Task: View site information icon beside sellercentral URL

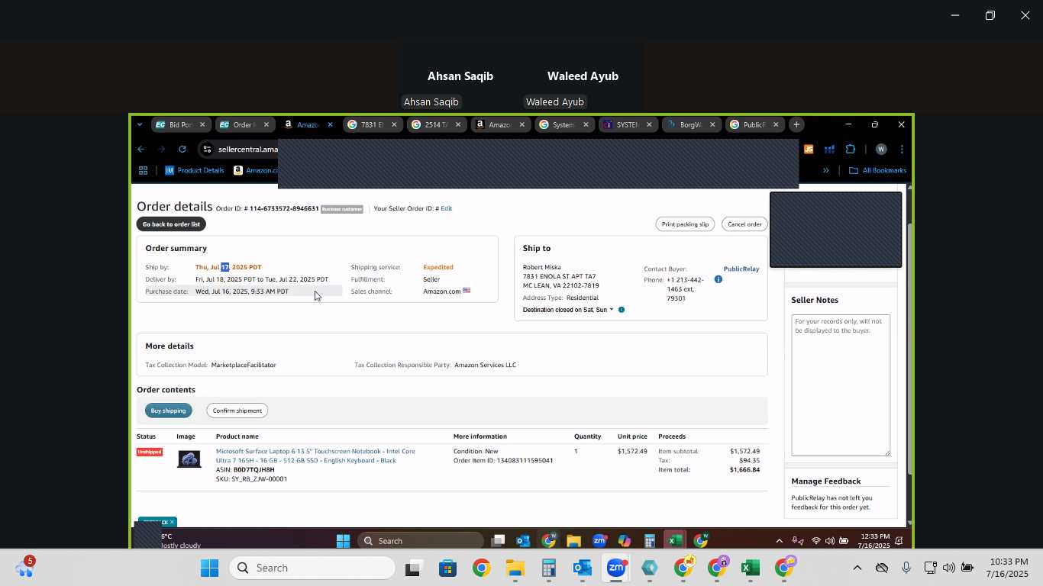Action: point(207,150)
